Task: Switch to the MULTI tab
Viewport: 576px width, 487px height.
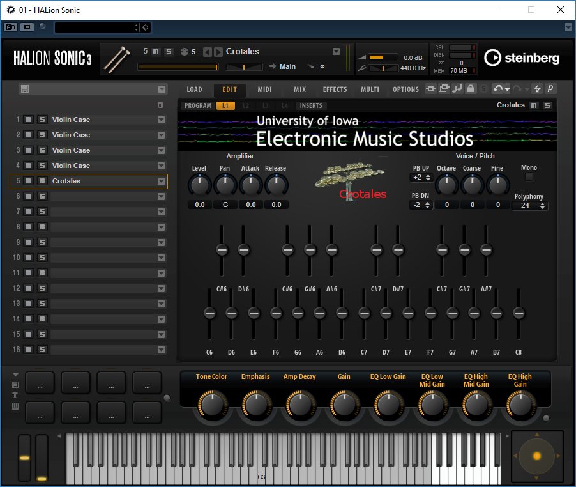Action: (x=370, y=89)
